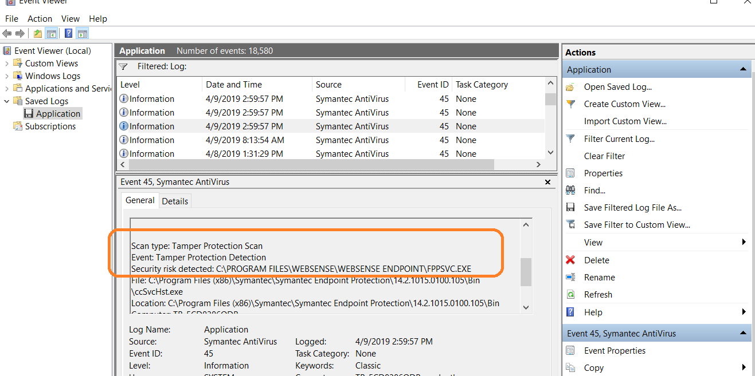
Task: Click the Filter Current Log funnel icon
Action: pyautogui.click(x=570, y=138)
